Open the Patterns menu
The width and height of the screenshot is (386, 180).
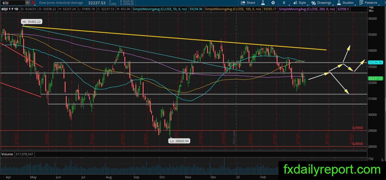click(368, 3)
